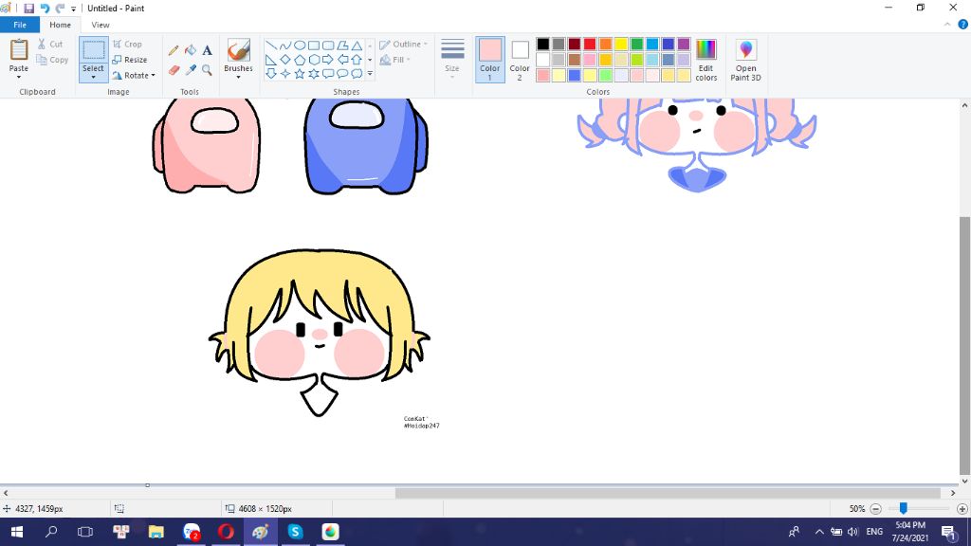Click the Edit colors button
The image size is (971, 546).
point(705,60)
